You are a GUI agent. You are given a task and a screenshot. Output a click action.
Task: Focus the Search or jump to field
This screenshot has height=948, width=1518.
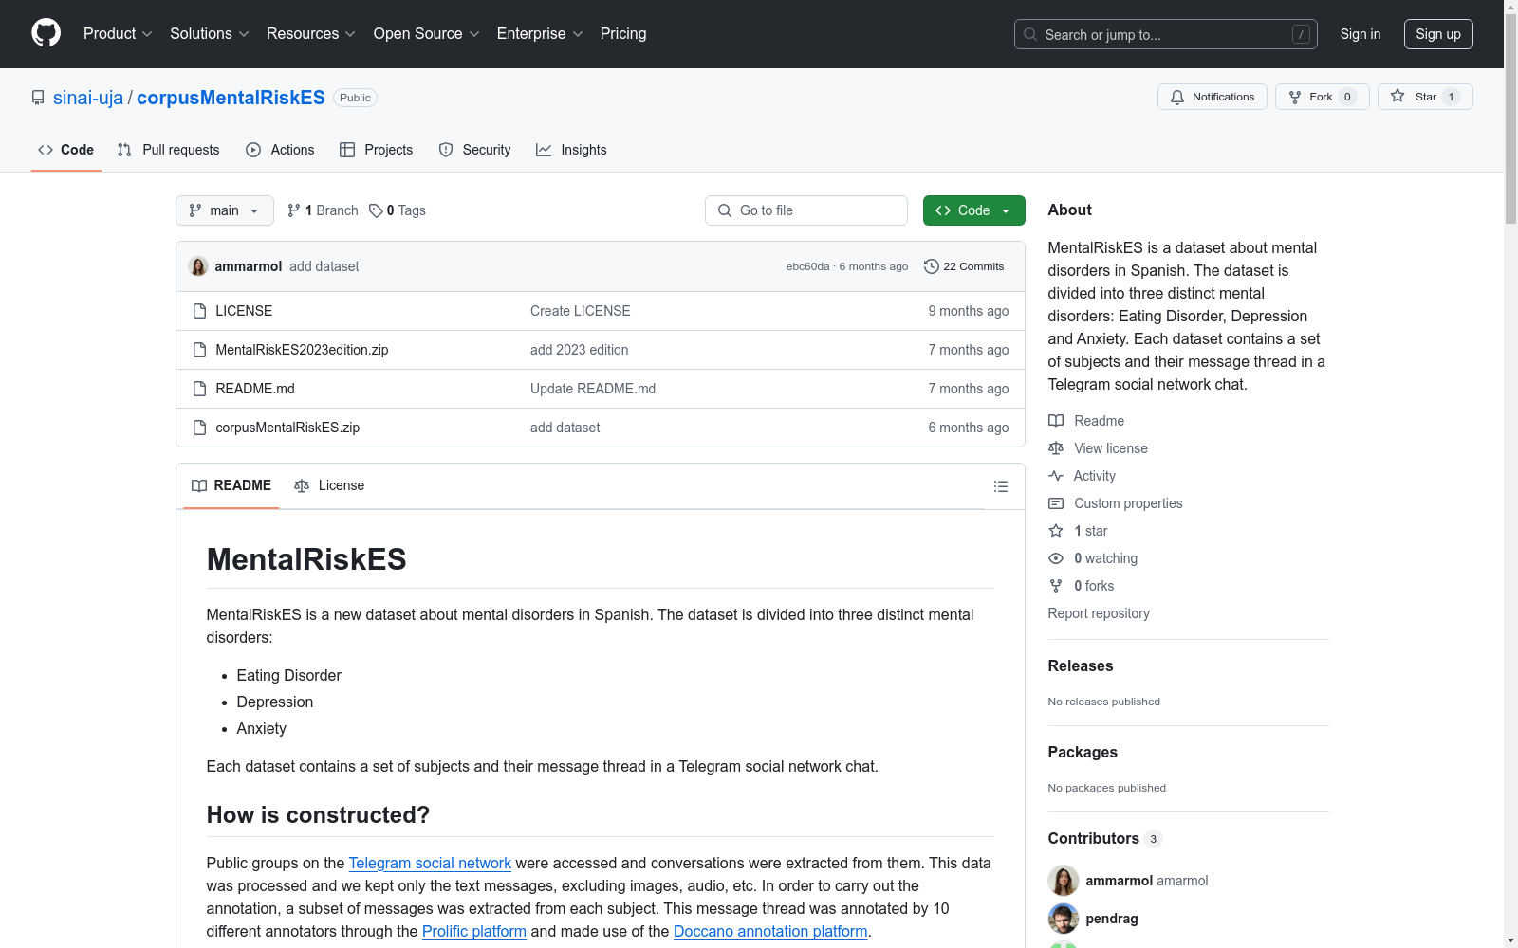(x=1165, y=34)
